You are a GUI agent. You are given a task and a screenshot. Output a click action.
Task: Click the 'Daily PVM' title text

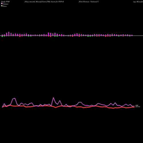5,2
